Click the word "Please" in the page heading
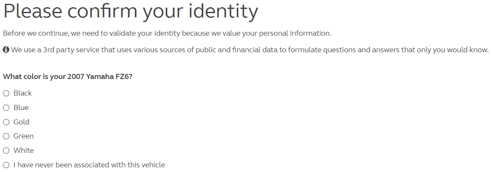491x172 pixels. tap(34, 12)
